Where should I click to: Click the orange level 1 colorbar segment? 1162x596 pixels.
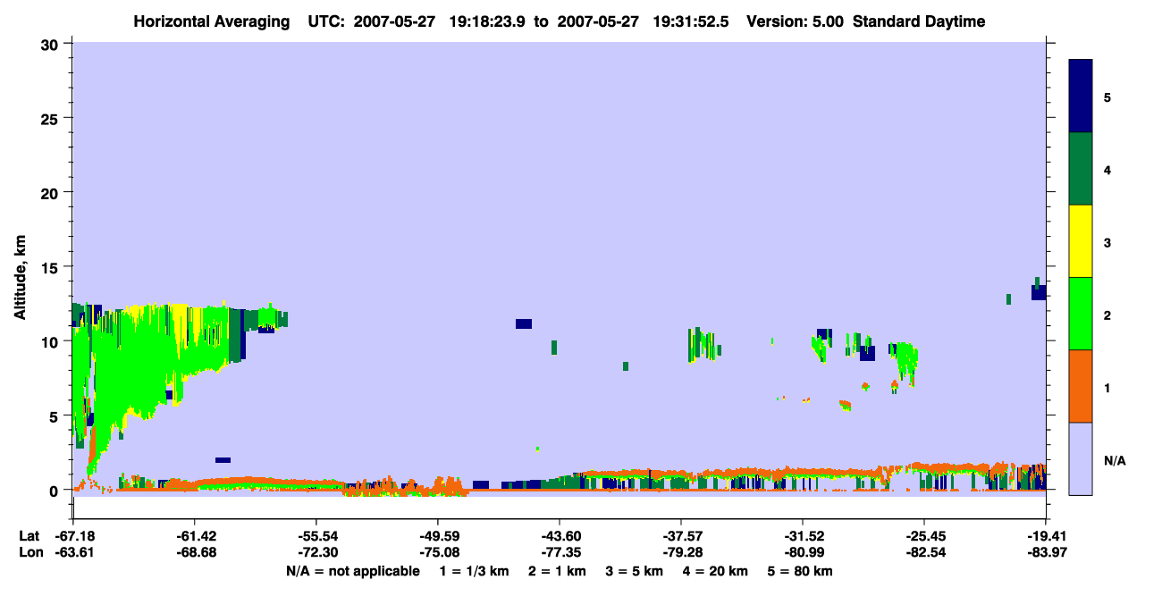click(1081, 386)
